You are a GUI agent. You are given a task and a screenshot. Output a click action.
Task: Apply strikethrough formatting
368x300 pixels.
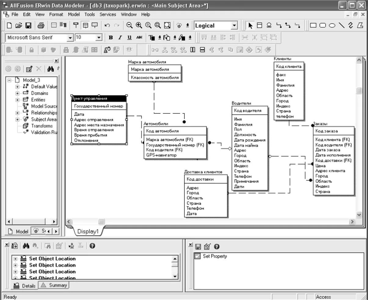click(139, 37)
